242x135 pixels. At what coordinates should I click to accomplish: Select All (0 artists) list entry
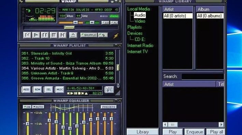[178, 16]
